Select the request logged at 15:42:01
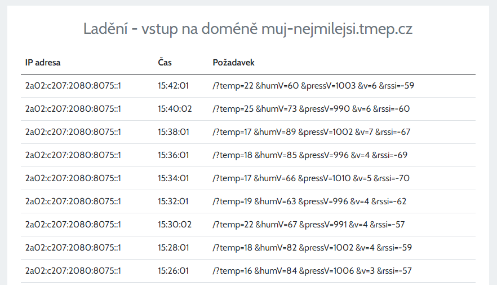 [313, 86]
